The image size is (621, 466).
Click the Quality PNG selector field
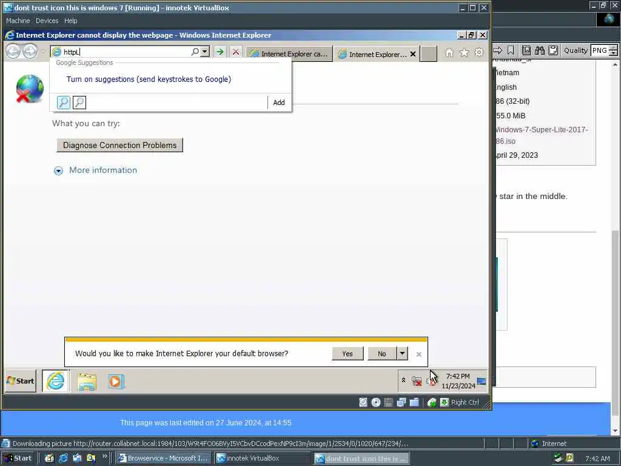600,50
